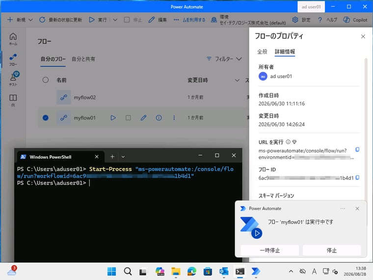
Task: Edit myflow01 with the pencil icon
Action: 143,117
